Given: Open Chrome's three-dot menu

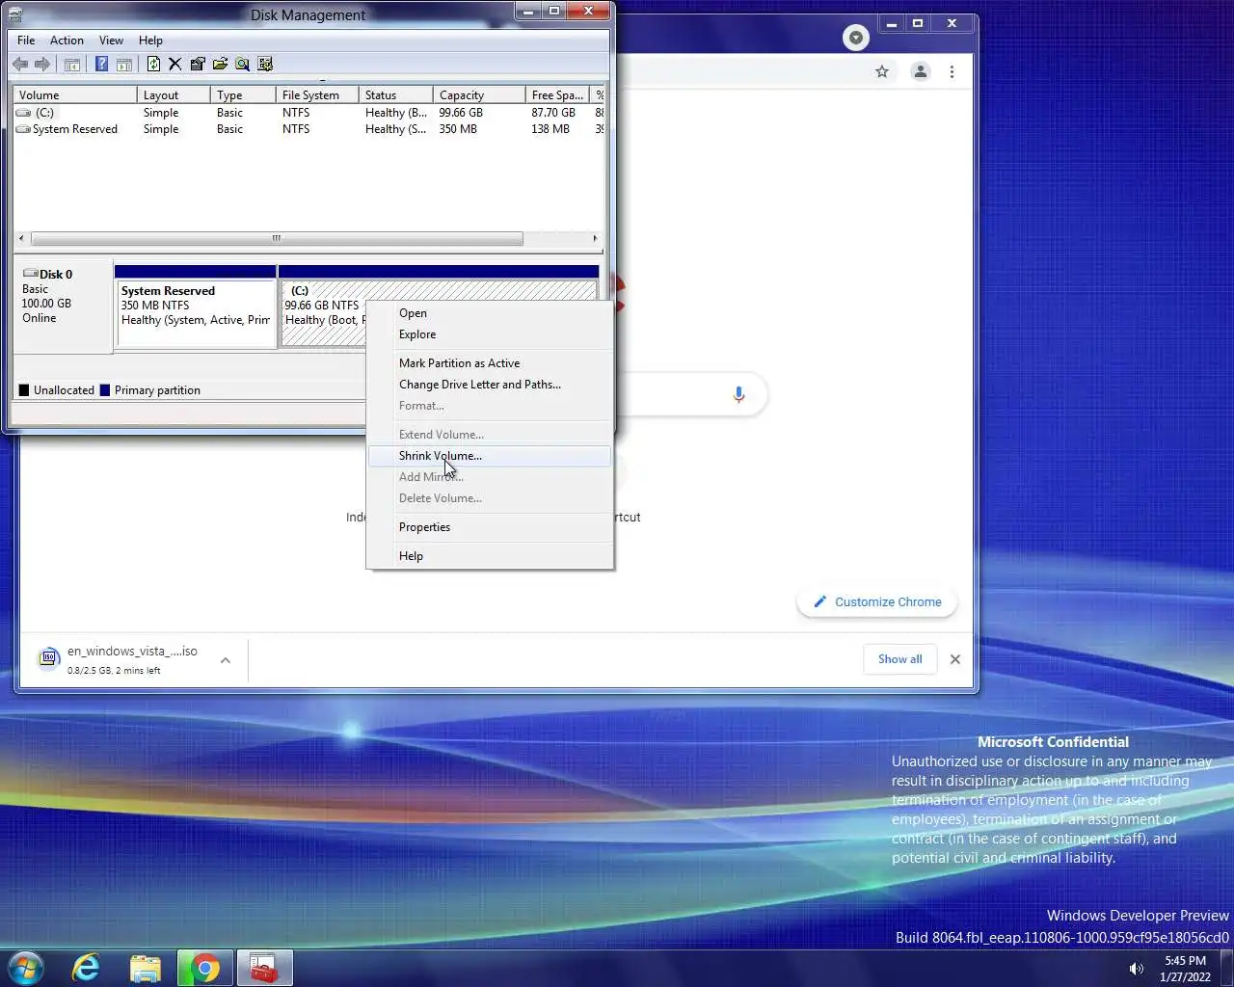Looking at the screenshot, I should [x=952, y=71].
